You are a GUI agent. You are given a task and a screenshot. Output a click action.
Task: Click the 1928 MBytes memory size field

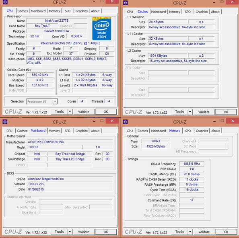pos(155,146)
